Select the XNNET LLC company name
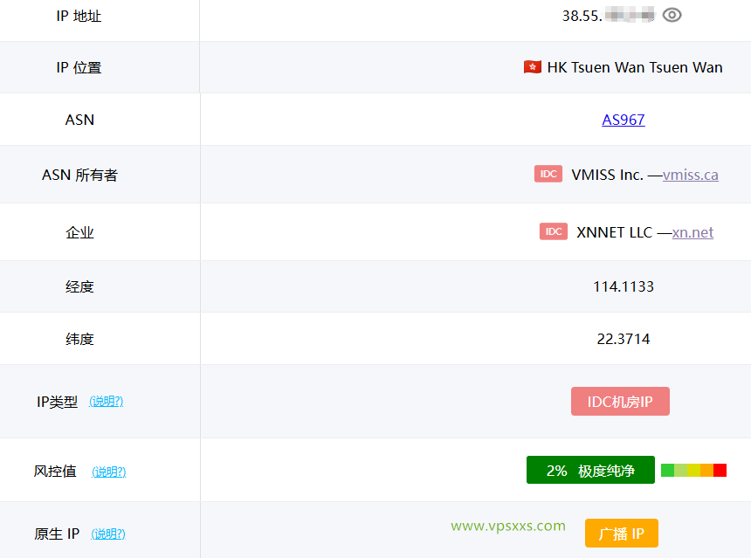The width and height of the screenshot is (751, 558). coord(615,232)
